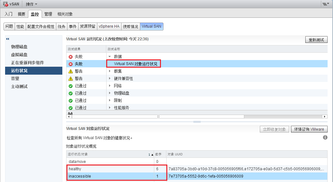333x182 pixels.
Task: Click the left scroll arrow of the test list
Action: [69, 117]
